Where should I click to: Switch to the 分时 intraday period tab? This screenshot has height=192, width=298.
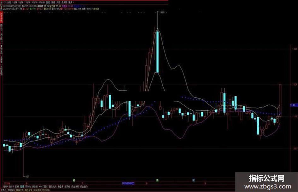point(9,3)
